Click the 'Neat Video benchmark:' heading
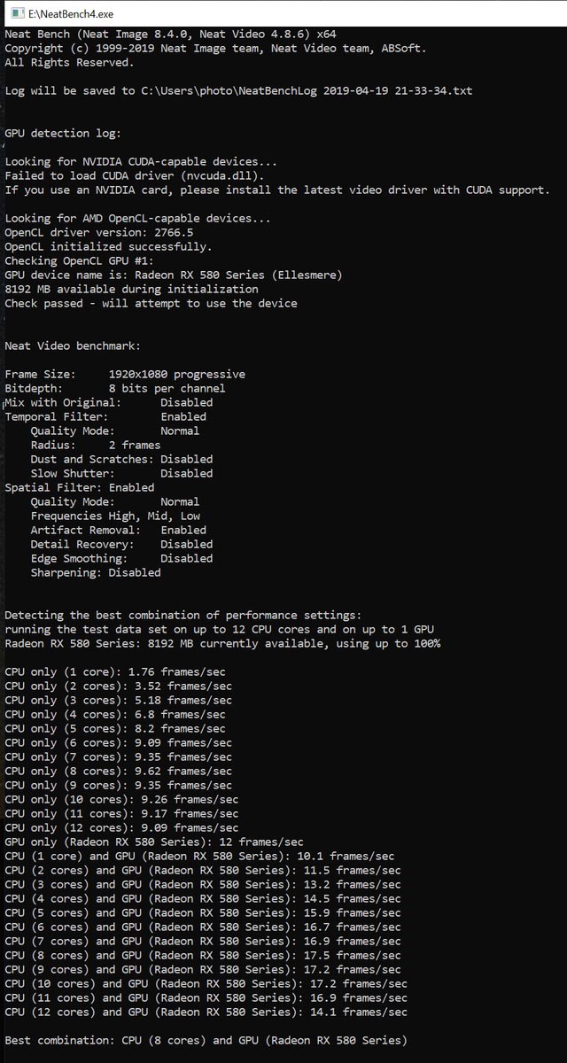The width and height of the screenshot is (567, 1063). [x=73, y=346]
